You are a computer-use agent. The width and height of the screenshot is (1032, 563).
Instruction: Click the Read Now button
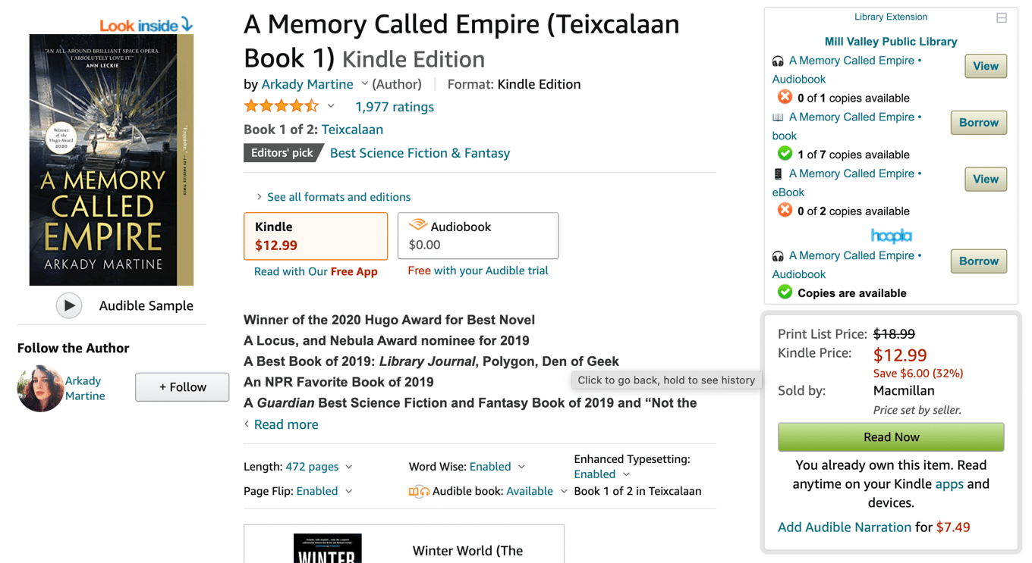coord(891,437)
